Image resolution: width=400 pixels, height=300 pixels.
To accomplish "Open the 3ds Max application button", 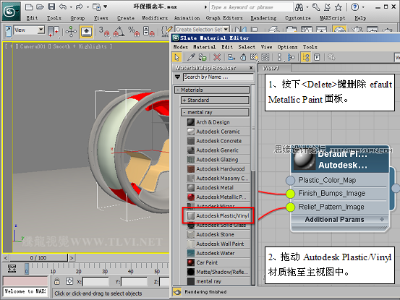I will [11, 12].
